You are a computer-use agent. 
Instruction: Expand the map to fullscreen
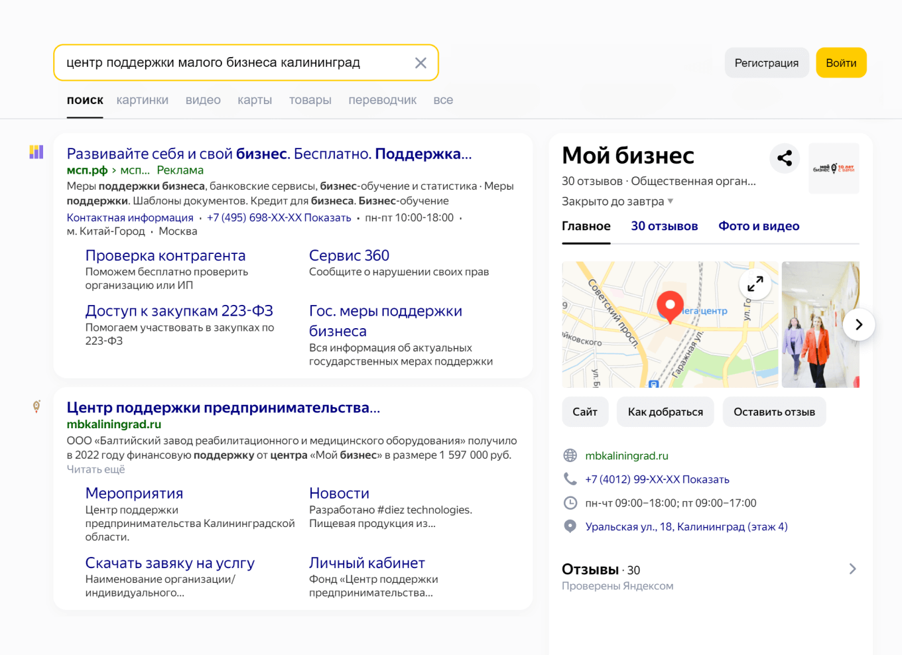tap(755, 284)
